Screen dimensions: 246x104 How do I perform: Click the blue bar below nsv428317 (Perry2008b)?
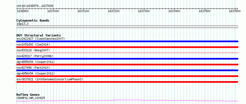(127, 59)
